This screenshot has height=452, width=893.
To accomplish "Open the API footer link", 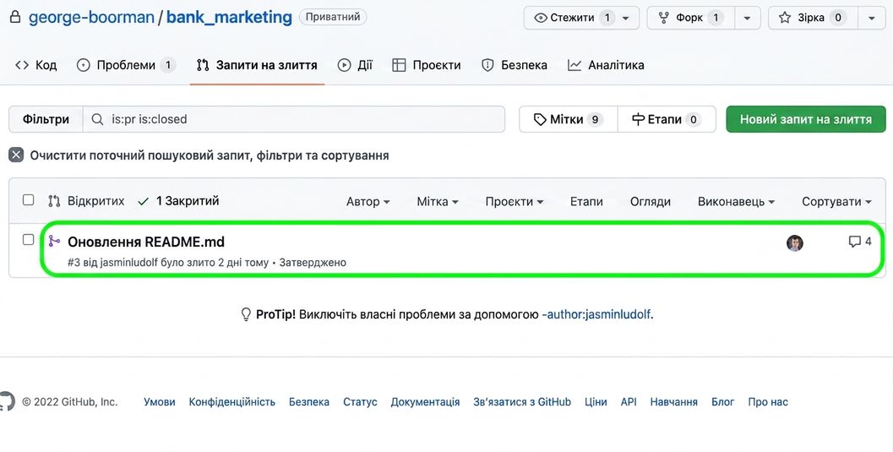I will coord(629,402).
